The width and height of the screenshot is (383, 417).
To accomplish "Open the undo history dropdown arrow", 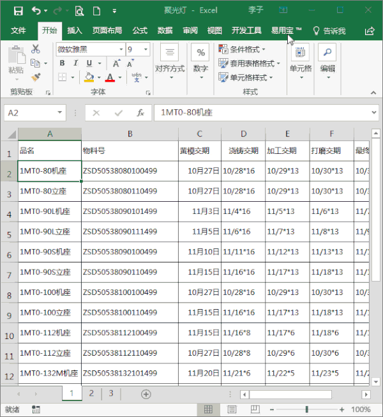I will coord(46,11).
